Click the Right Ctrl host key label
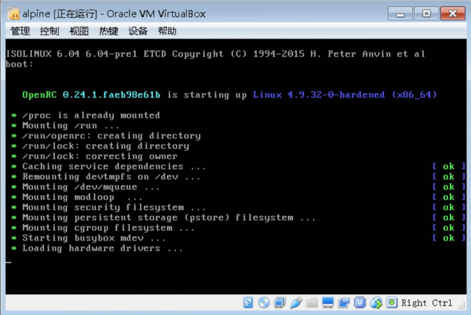The image size is (471, 315). (x=427, y=303)
